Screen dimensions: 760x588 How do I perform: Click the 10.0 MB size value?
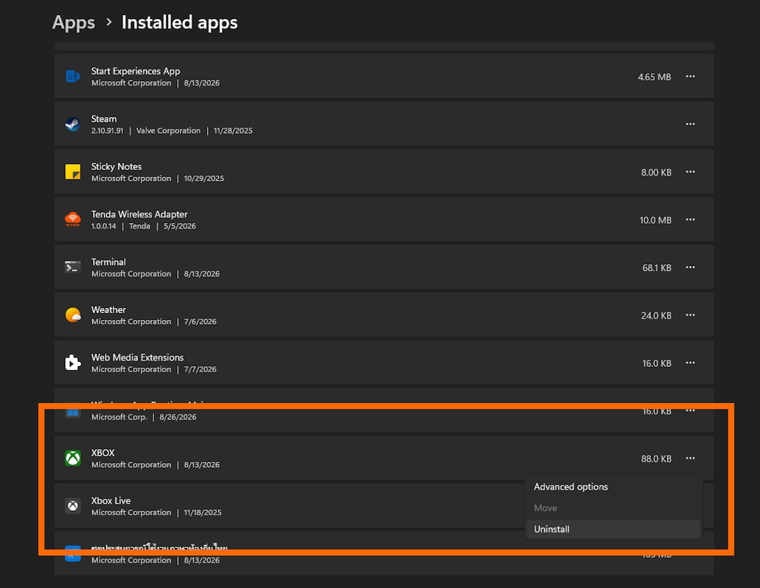click(x=655, y=220)
